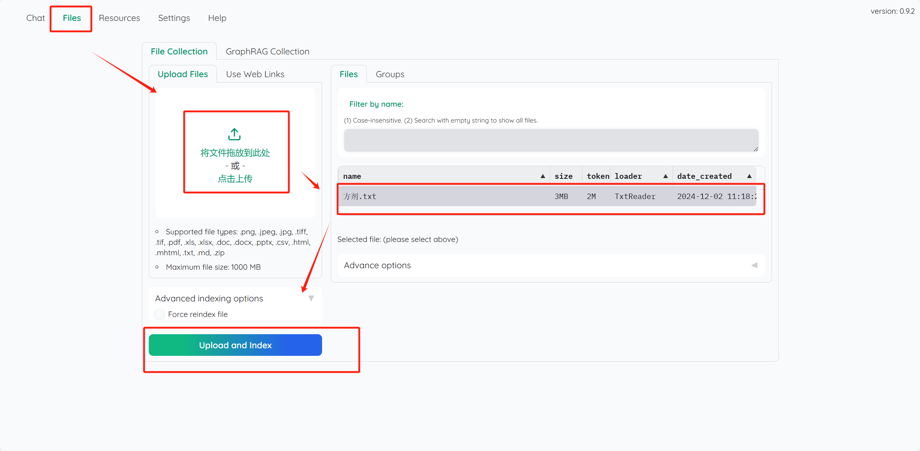
Task: Sort files by date_created column arrow
Action: pos(749,176)
